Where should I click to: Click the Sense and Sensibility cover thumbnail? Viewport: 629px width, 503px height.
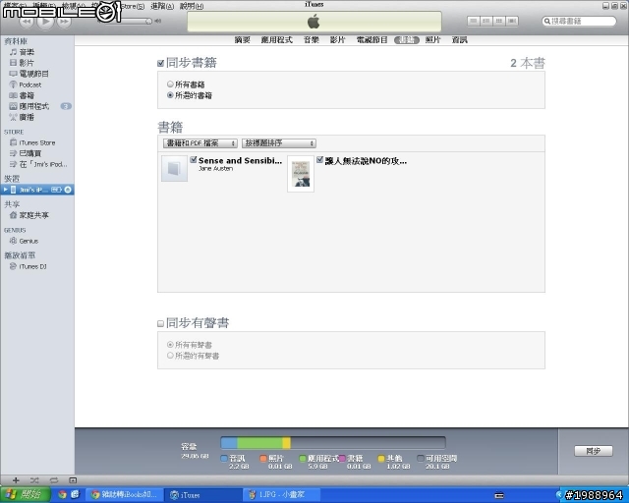[x=174, y=168]
